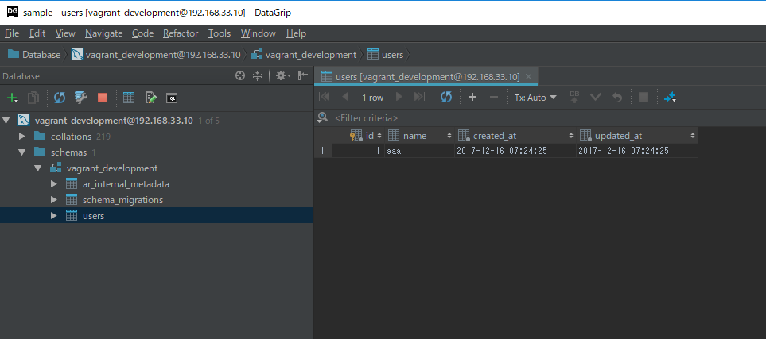
Task: Open the SQL console icon
Action: click(x=172, y=98)
